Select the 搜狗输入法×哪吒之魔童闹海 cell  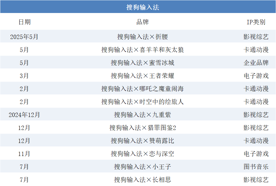coord(142,89)
